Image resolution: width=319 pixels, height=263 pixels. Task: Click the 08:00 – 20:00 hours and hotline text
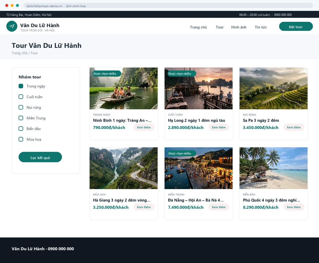coord(265,15)
